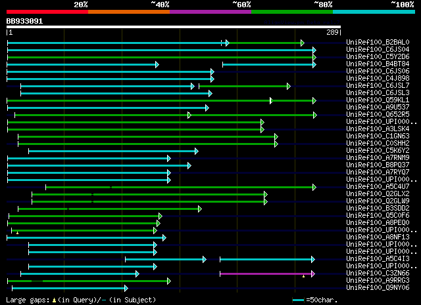Click the cyan arrowhead ending the Q9NY06 alignment
421x305 pixels.
coord(126,288)
